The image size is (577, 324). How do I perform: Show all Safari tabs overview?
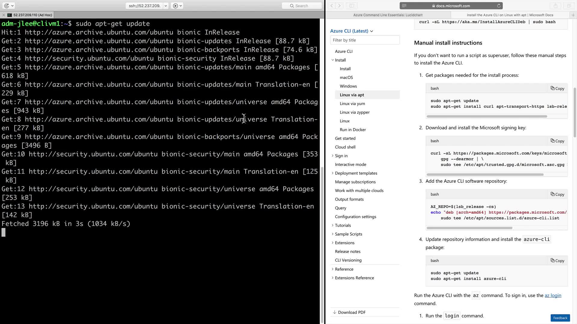[569, 6]
